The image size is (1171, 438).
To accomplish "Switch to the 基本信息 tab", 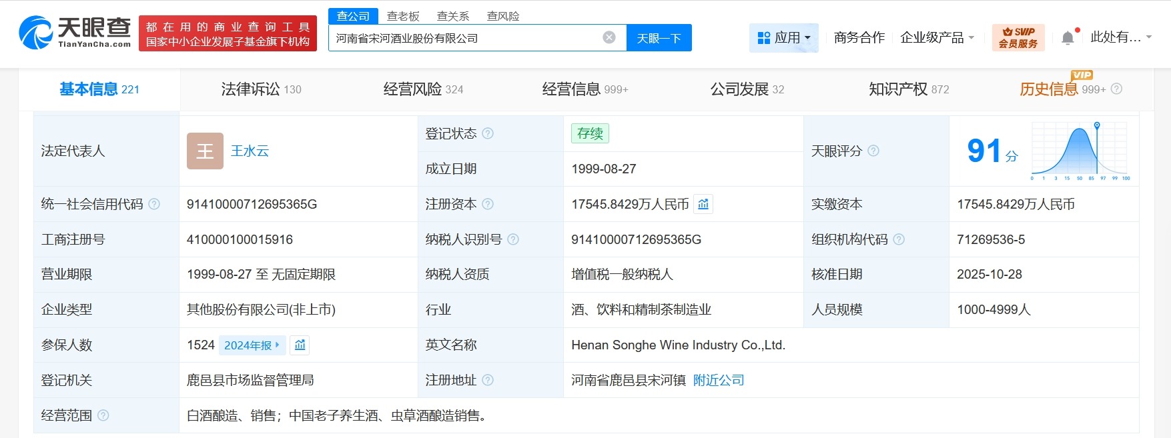I will pyautogui.click(x=99, y=89).
